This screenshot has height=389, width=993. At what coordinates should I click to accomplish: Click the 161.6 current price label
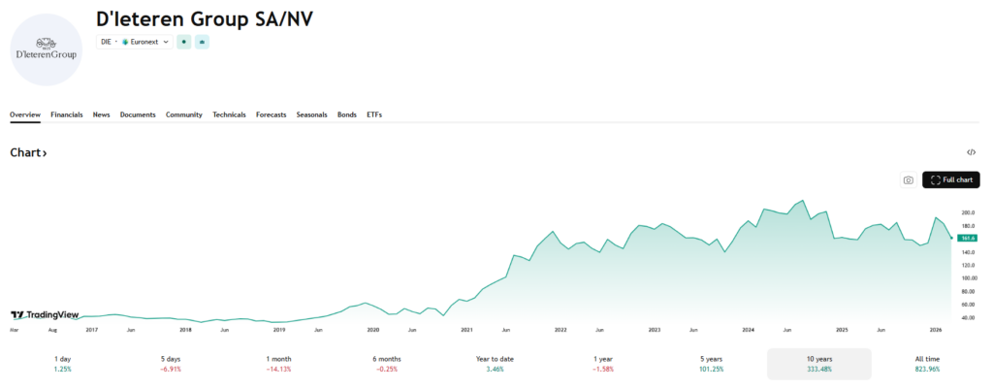coord(967,238)
